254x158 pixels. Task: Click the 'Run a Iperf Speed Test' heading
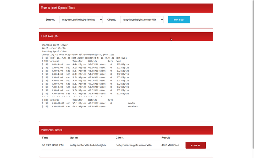[58, 8]
